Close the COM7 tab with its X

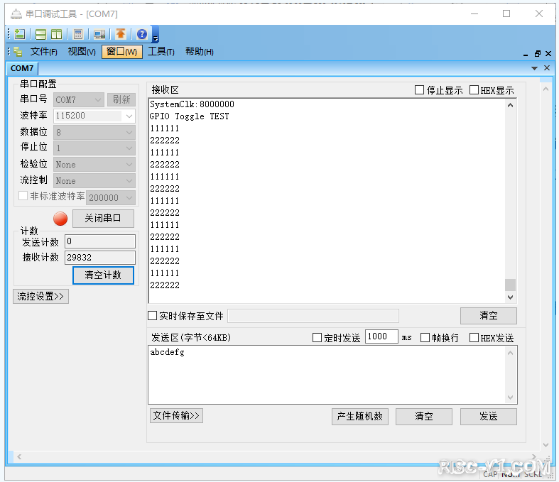[x=546, y=67]
